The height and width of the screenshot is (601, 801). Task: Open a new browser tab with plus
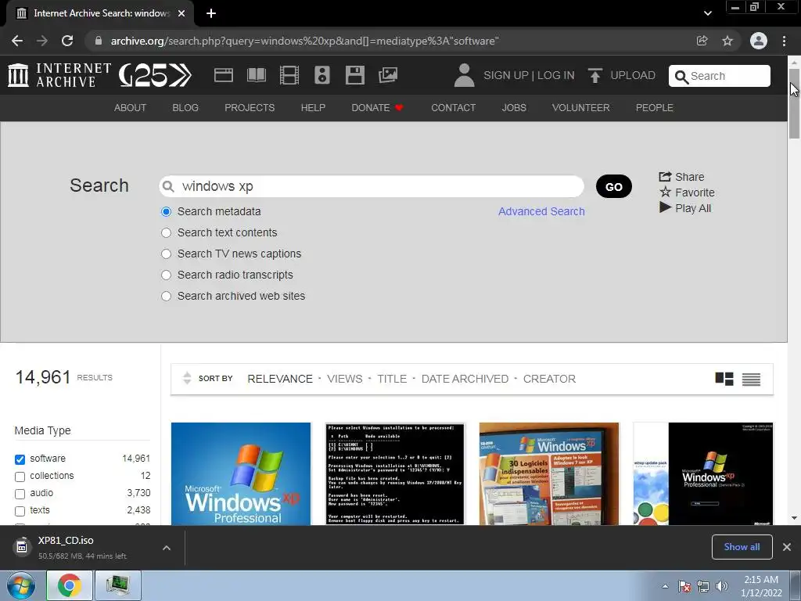(x=211, y=13)
